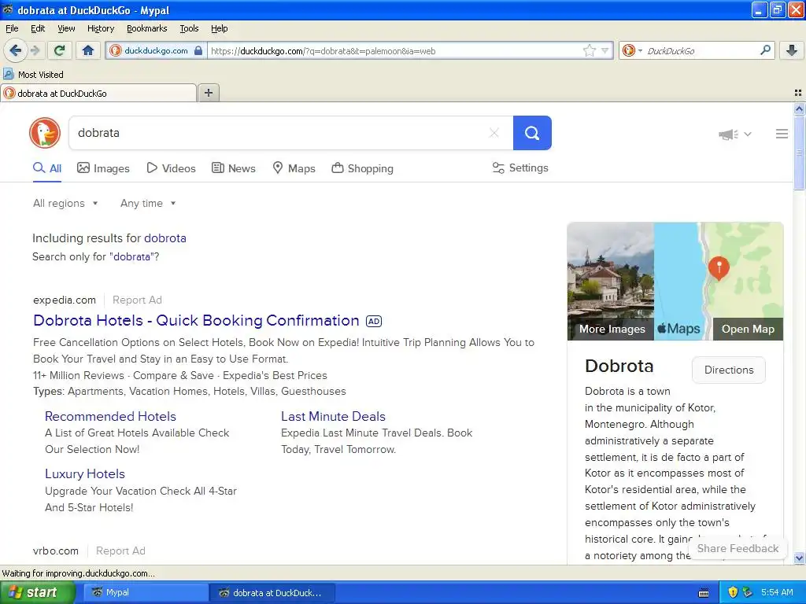This screenshot has height=604, width=806.
Task: Click the AD badge beside Expedia title
Action: coord(374,321)
